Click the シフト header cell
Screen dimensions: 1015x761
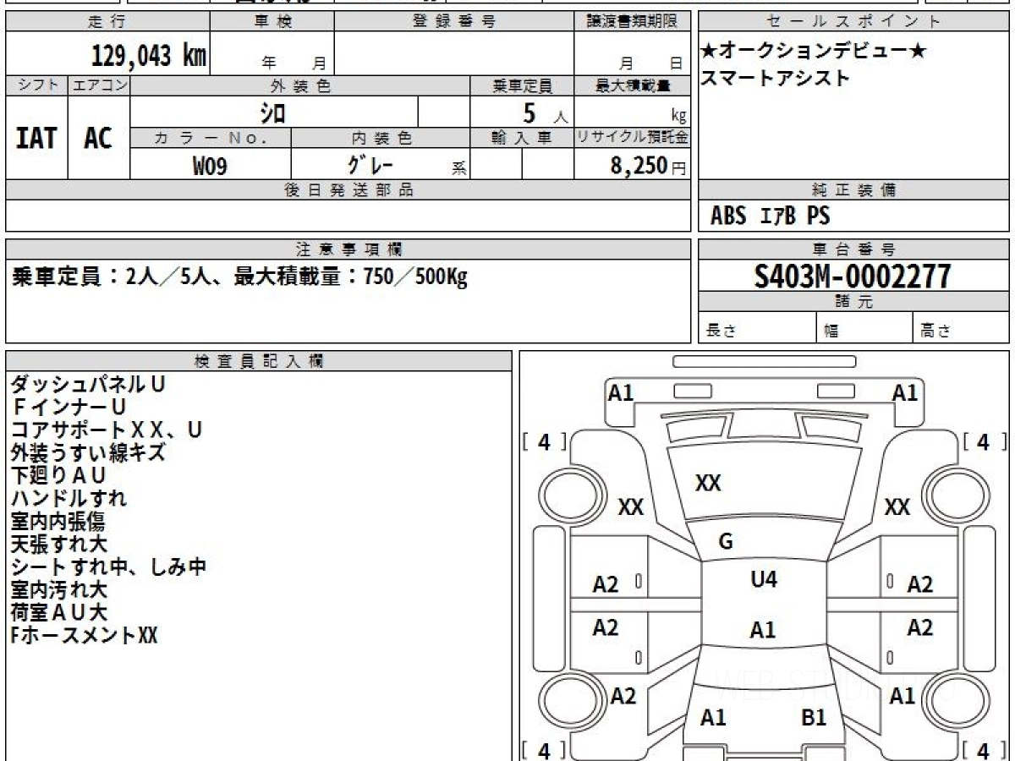coord(37,85)
